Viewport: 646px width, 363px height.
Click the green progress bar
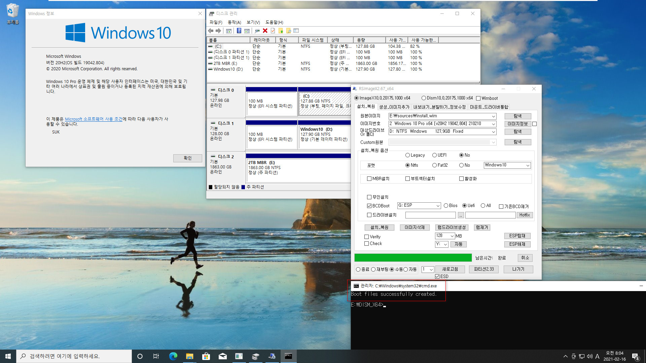[x=413, y=258]
